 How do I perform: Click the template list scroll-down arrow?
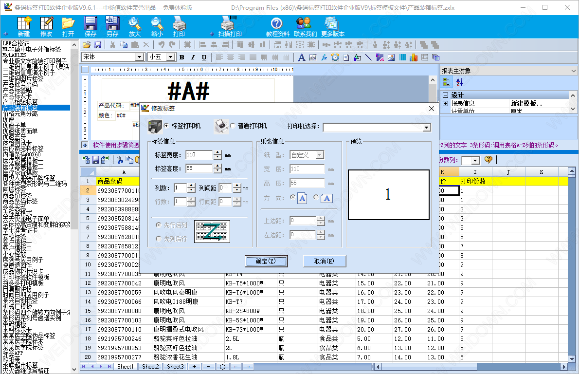click(74, 369)
